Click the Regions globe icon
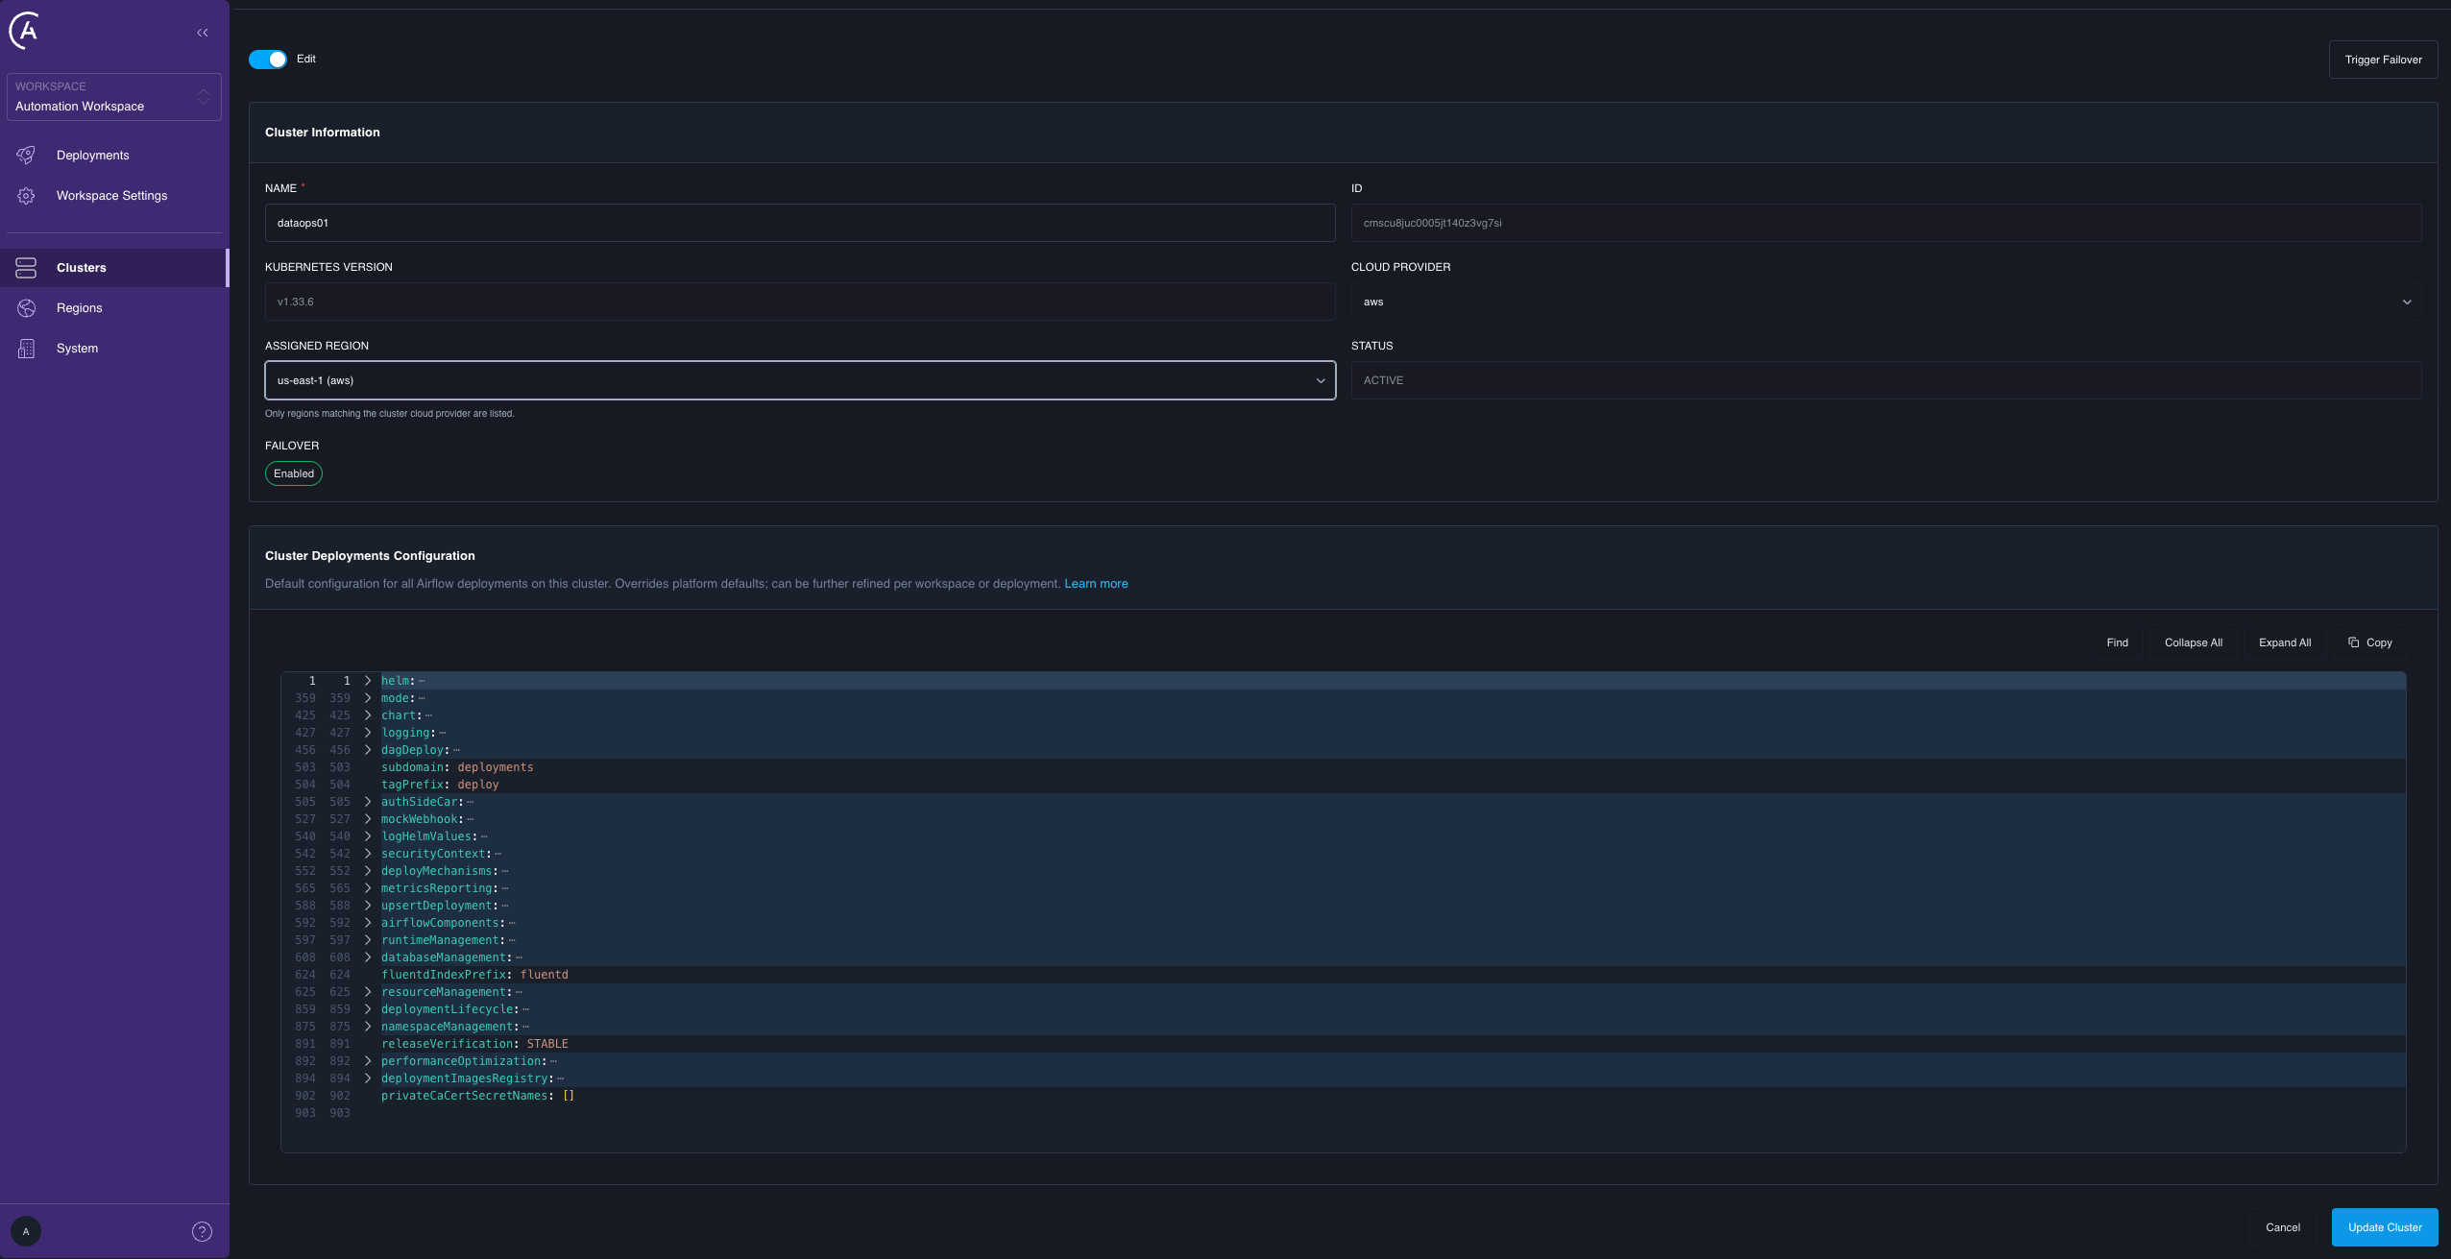This screenshot has height=1259, width=2451. (x=27, y=308)
